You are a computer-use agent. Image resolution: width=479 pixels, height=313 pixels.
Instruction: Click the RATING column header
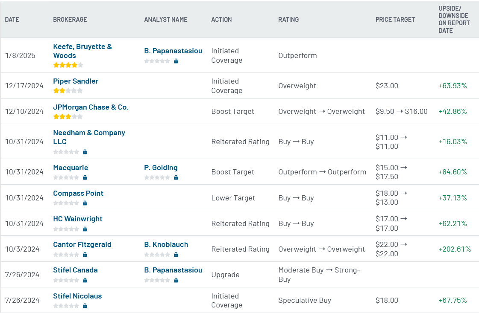[288, 20]
